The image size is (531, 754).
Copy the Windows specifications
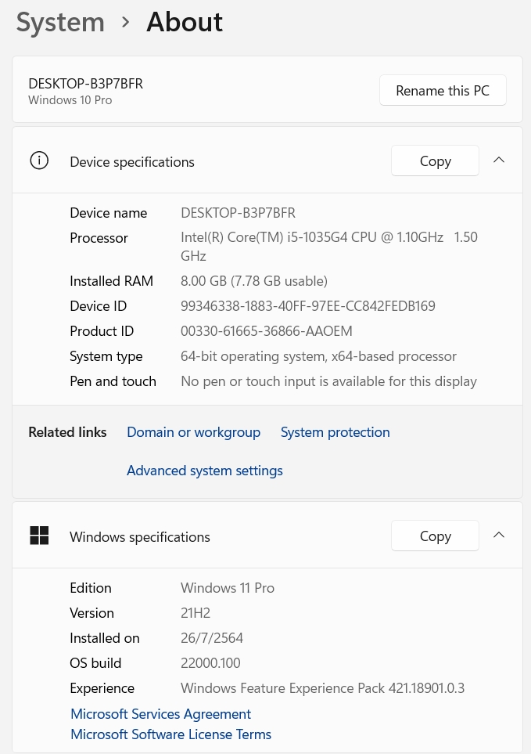435,536
